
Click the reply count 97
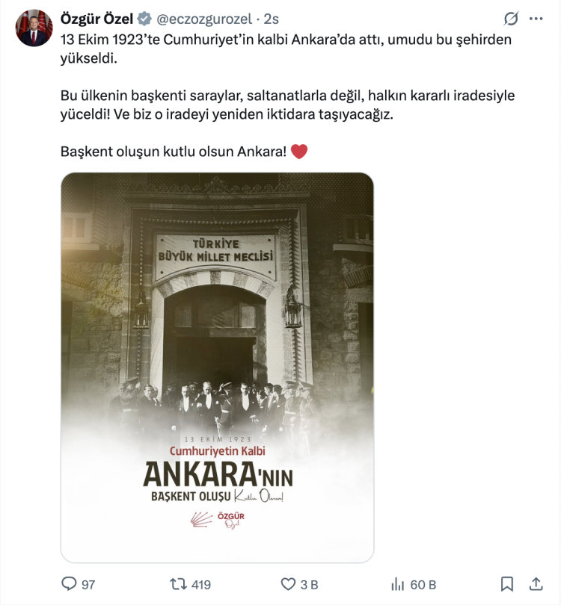click(88, 585)
